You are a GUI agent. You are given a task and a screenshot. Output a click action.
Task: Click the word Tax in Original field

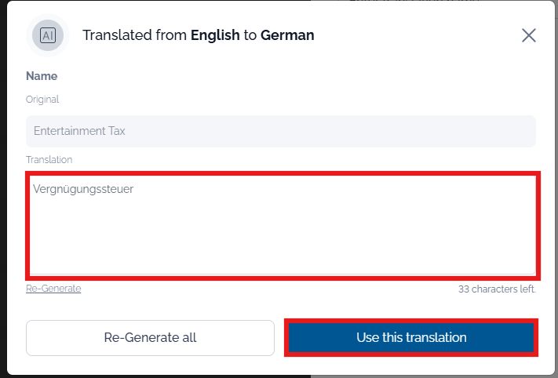point(116,131)
